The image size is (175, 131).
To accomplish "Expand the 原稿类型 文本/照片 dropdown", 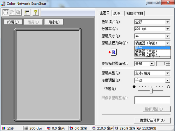I will click(167, 73).
